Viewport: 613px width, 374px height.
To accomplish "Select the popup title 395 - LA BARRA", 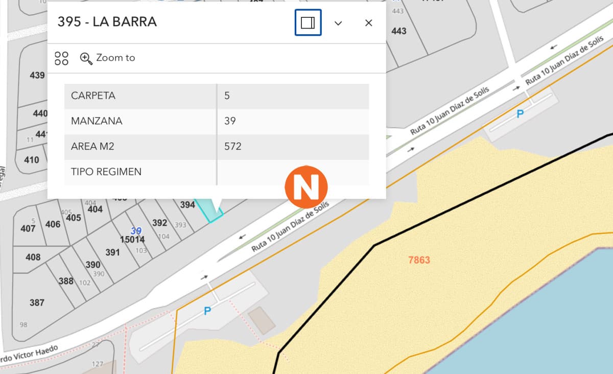I will pyautogui.click(x=107, y=22).
